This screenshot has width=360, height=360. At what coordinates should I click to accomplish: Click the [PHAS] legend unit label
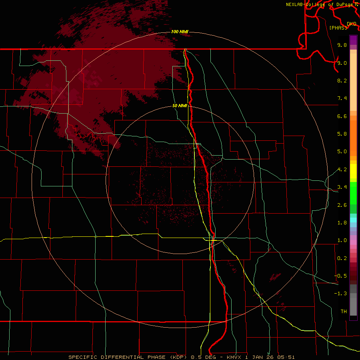point(338,28)
